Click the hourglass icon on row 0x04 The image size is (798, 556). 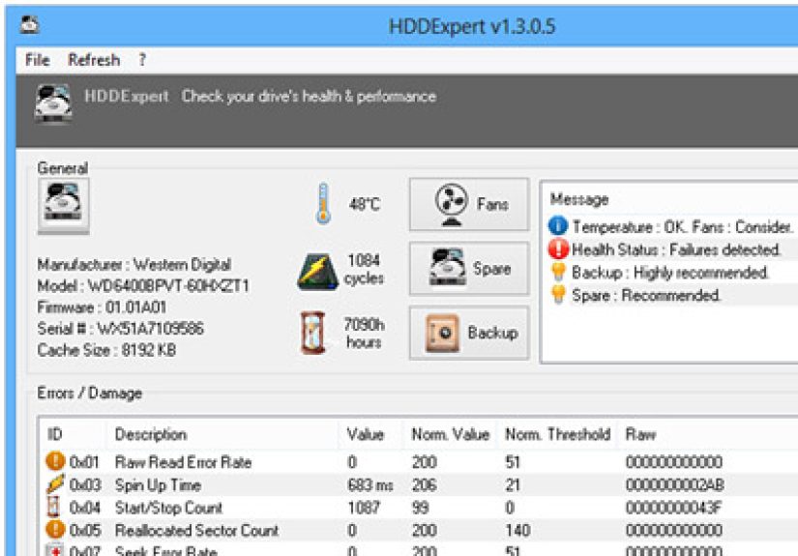pos(53,507)
